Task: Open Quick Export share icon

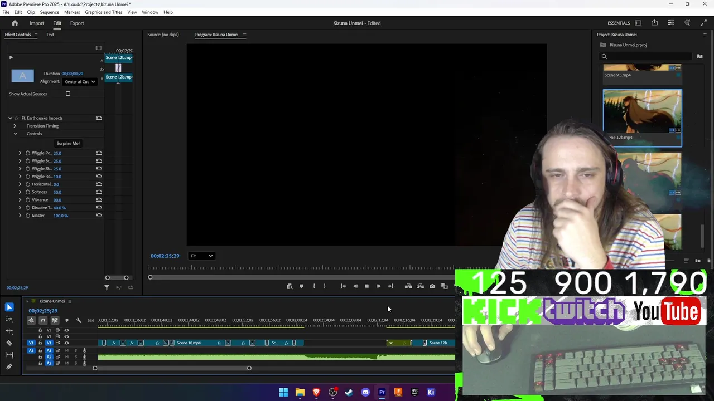Action: pos(654,23)
